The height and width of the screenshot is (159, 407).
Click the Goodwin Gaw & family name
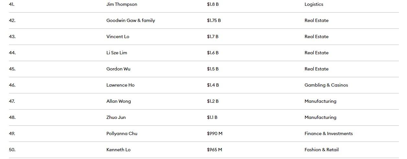pyautogui.click(x=130, y=20)
